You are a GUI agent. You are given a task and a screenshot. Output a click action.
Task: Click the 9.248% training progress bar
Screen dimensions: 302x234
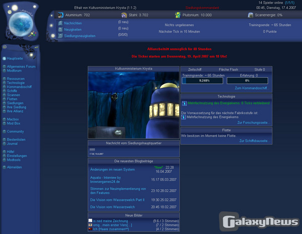click(204, 81)
